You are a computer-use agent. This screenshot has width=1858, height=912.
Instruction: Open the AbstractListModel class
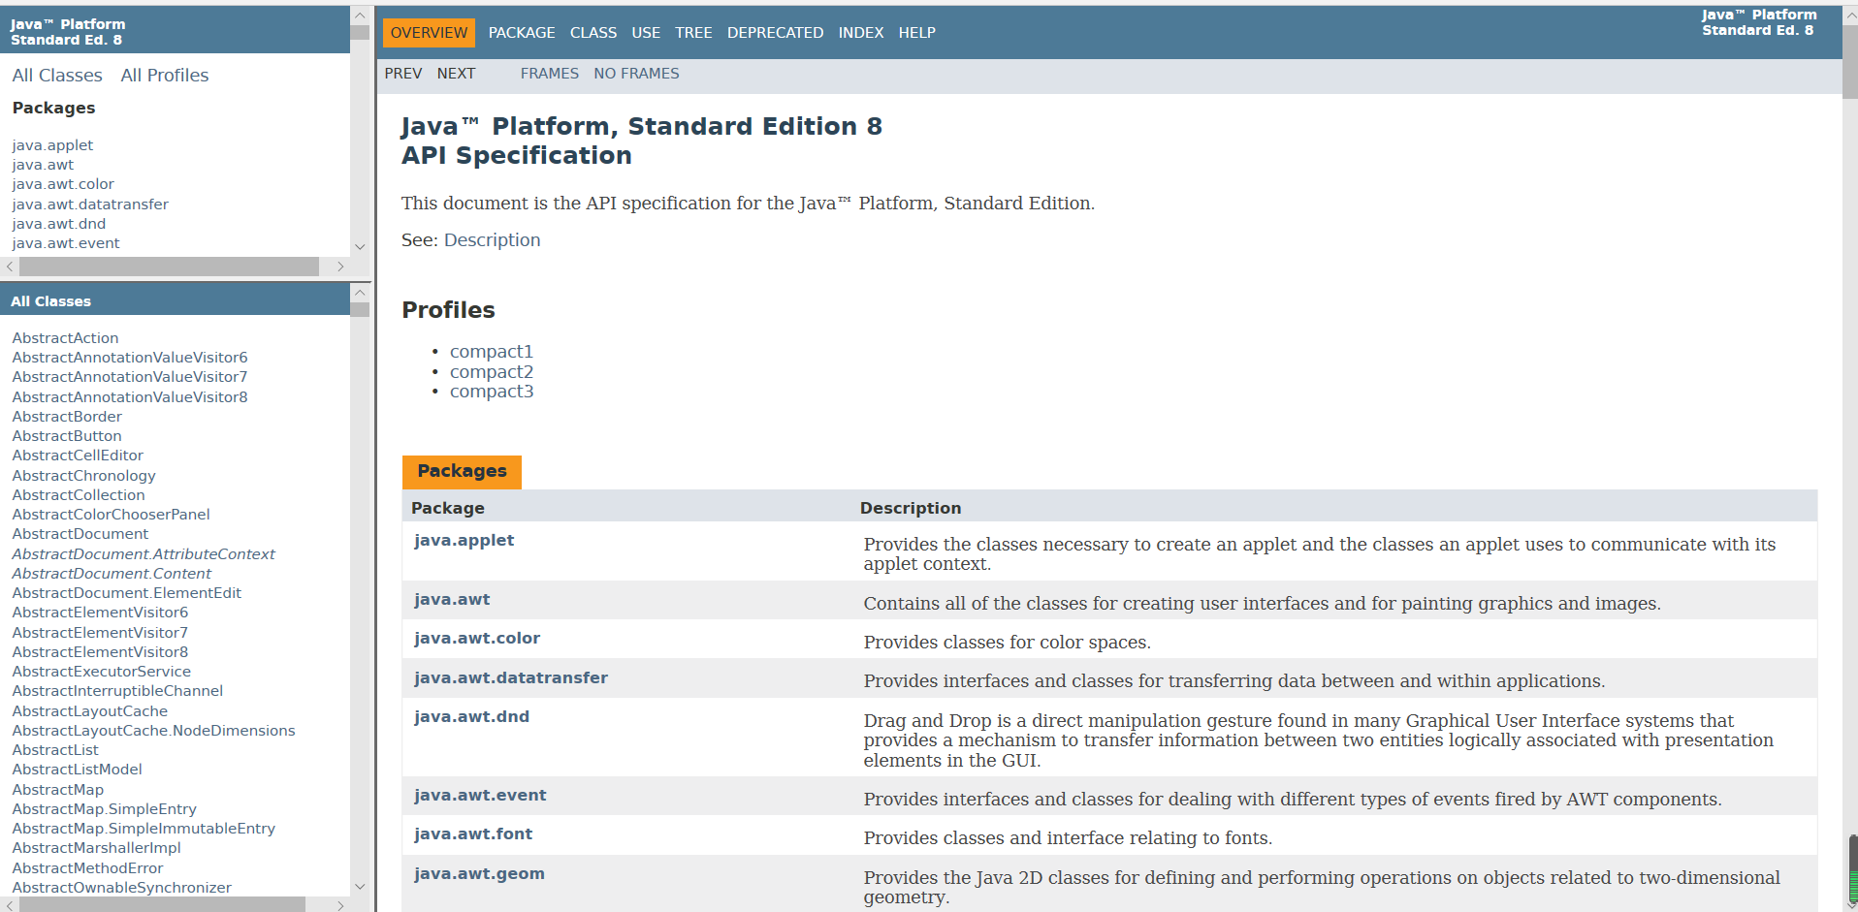pos(78,770)
